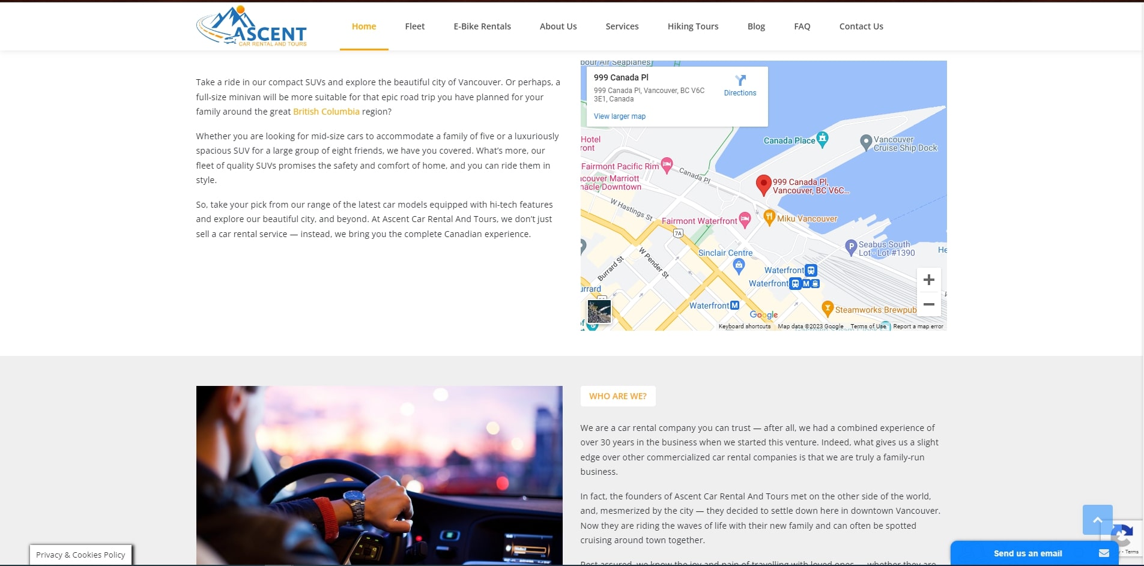The height and width of the screenshot is (566, 1144).
Task: Open Privacy & Cookies Policy
Action: 80,555
